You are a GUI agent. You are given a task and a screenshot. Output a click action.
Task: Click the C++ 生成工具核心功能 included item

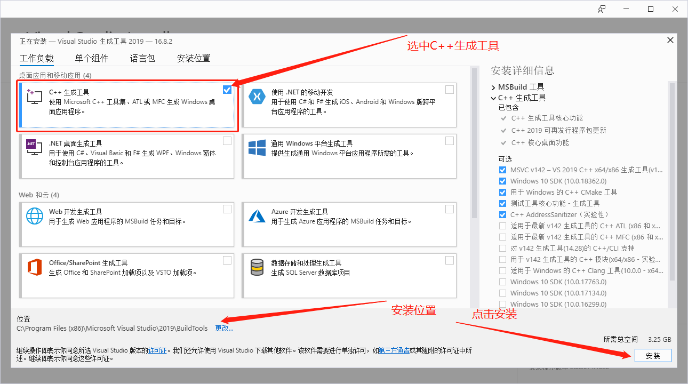point(547,118)
